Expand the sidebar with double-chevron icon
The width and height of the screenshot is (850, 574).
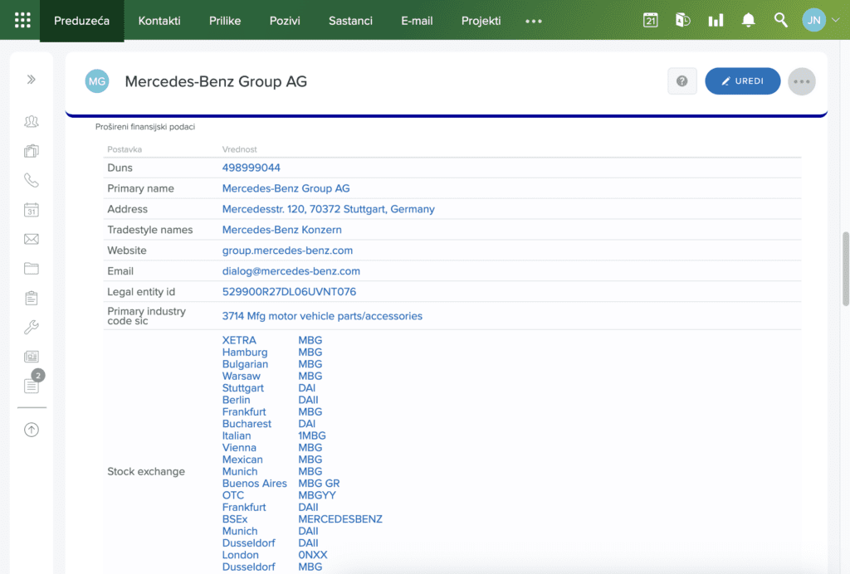click(x=32, y=80)
